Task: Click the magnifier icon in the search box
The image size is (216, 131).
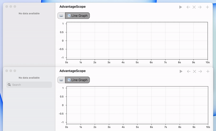Action: 9,85
